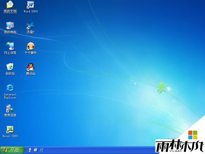Viewport: 205px width, 154px height.
Task: Open the 开始 Start menu
Action: pos(12,150)
